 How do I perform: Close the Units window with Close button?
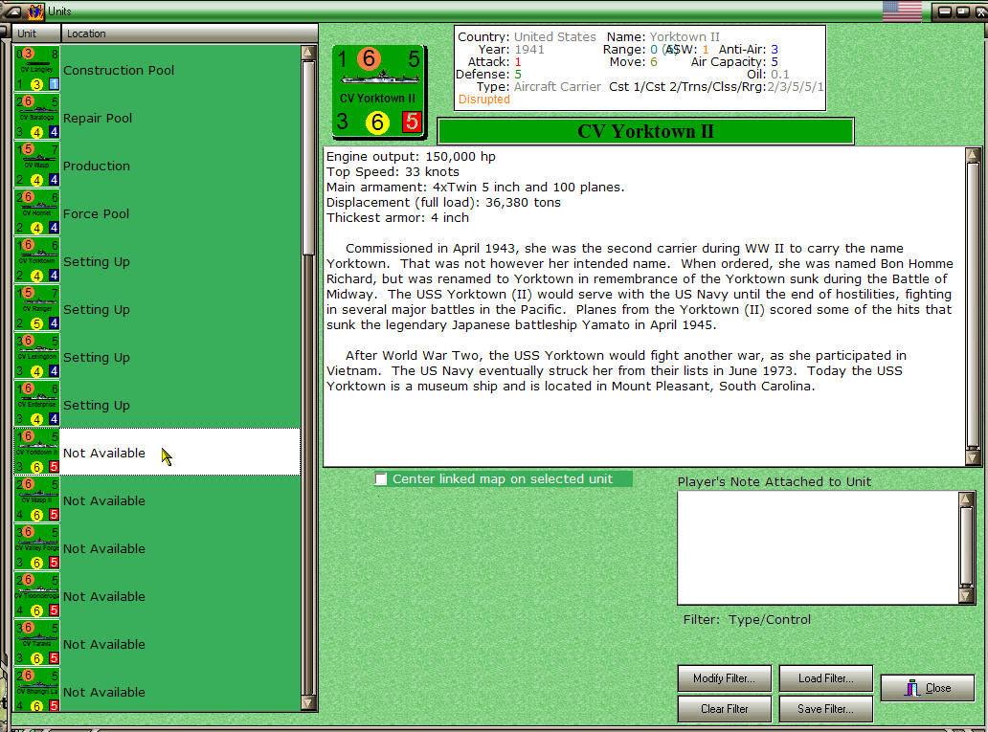pyautogui.click(x=927, y=688)
